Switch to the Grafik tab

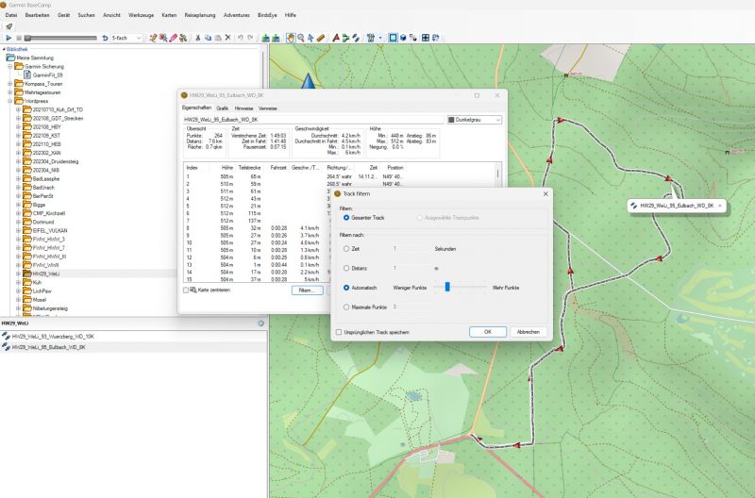(223, 108)
